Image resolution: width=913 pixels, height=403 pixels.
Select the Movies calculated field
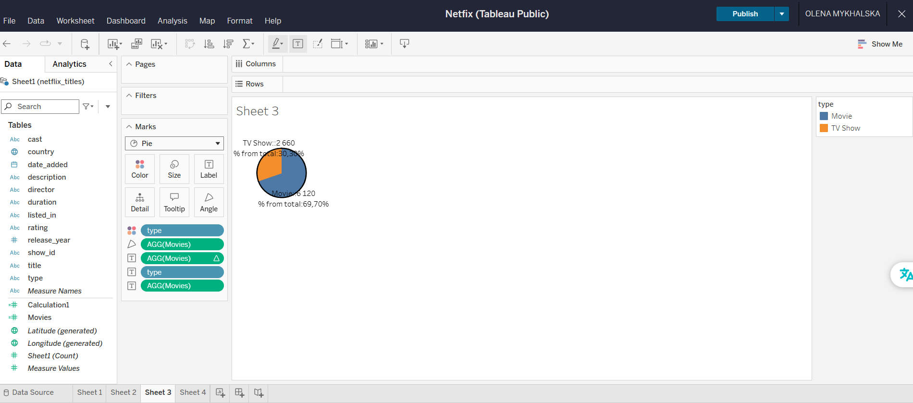coord(39,318)
